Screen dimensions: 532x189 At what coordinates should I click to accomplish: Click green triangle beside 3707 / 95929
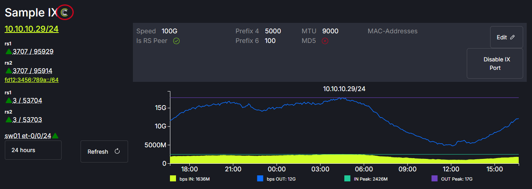9,51
